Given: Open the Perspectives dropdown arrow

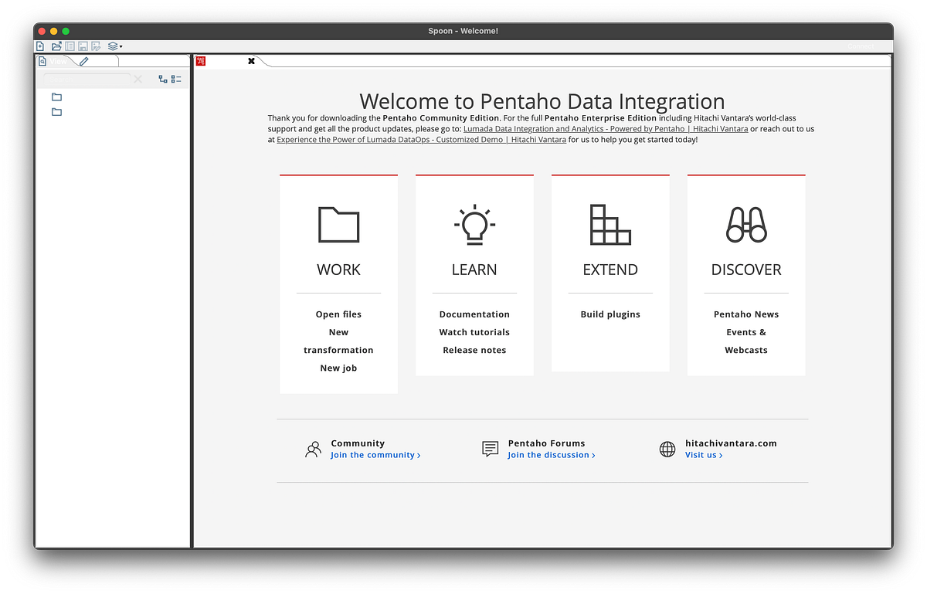Looking at the screenshot, I should (x=120, y=46).
